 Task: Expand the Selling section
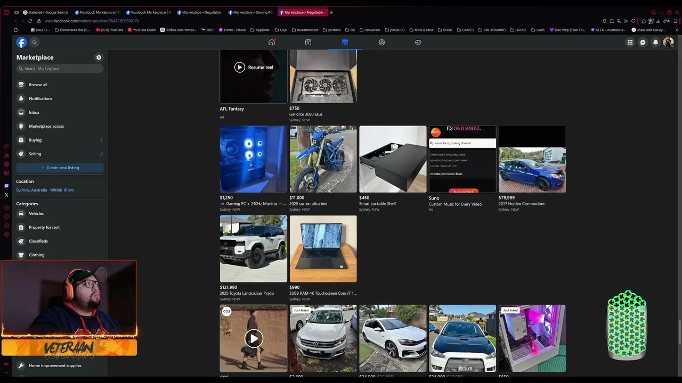(60, 154)
